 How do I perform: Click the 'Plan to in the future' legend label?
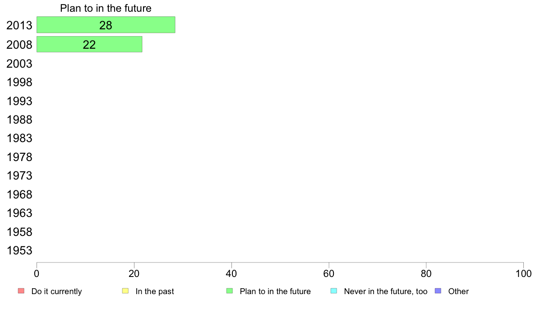pyautogui.click(x=275, y=291)
